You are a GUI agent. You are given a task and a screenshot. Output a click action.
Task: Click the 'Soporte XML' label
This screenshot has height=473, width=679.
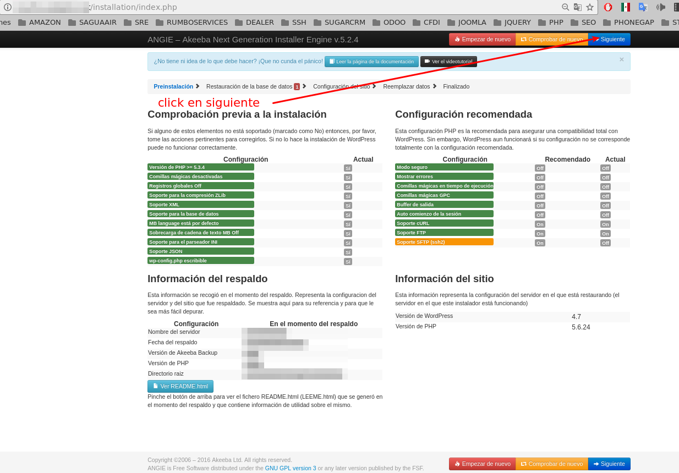(x=201, y=205)
